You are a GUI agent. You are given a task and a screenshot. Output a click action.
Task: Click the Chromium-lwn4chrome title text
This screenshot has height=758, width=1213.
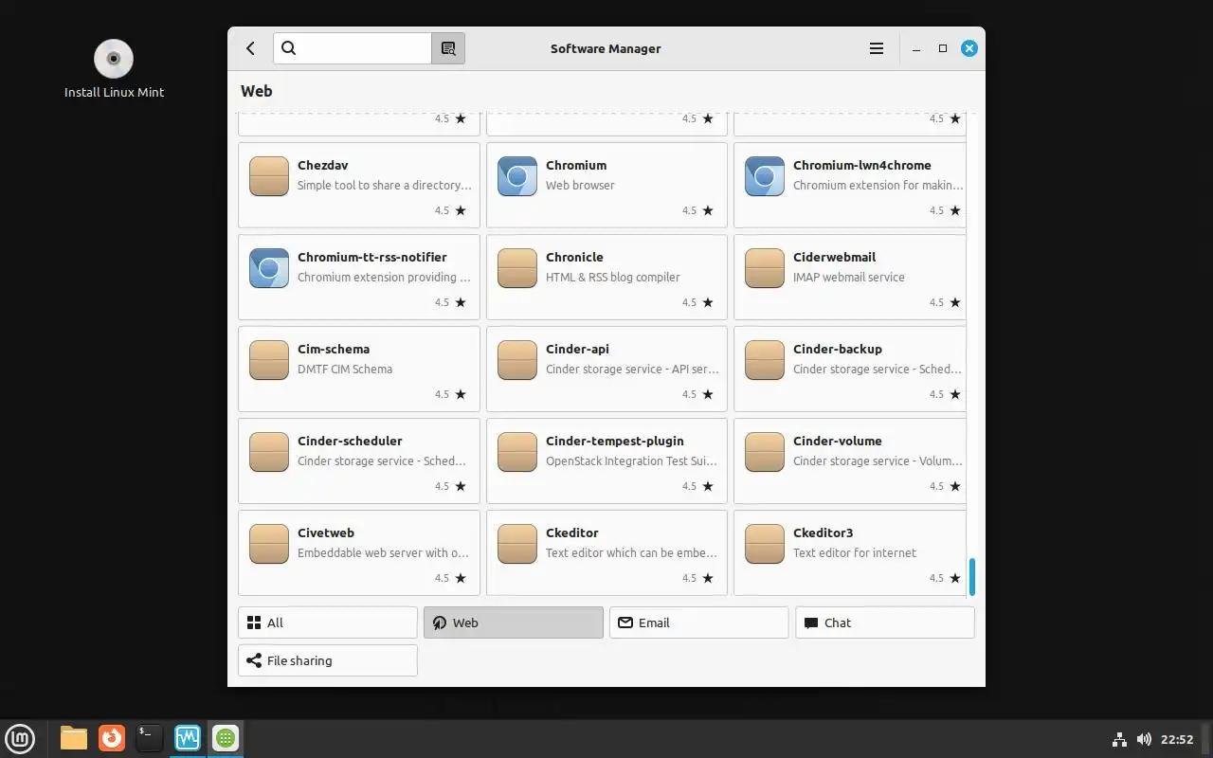pos(862,165)
